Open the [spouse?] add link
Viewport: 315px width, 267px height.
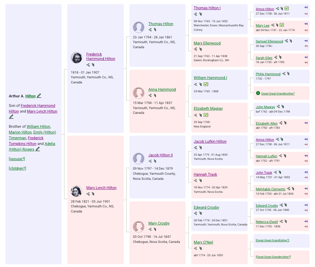[x=17, y=159]
